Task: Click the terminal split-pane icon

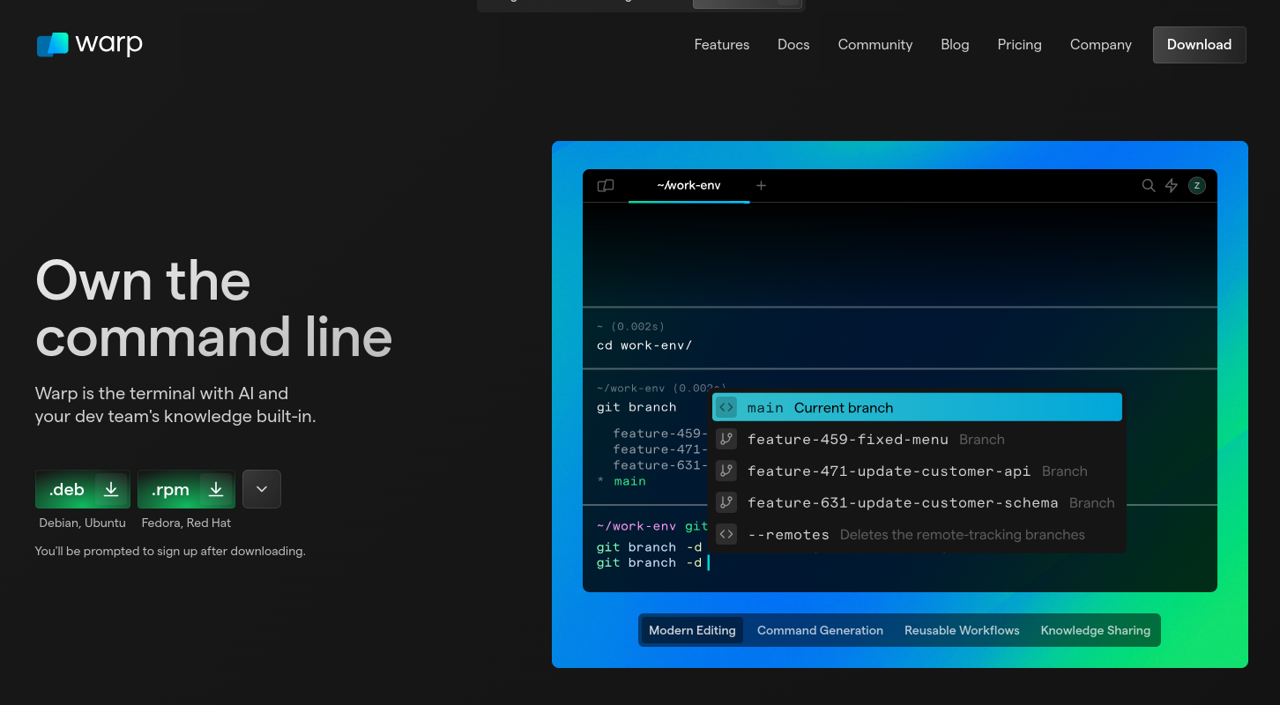Action: [x=606, y=186]
